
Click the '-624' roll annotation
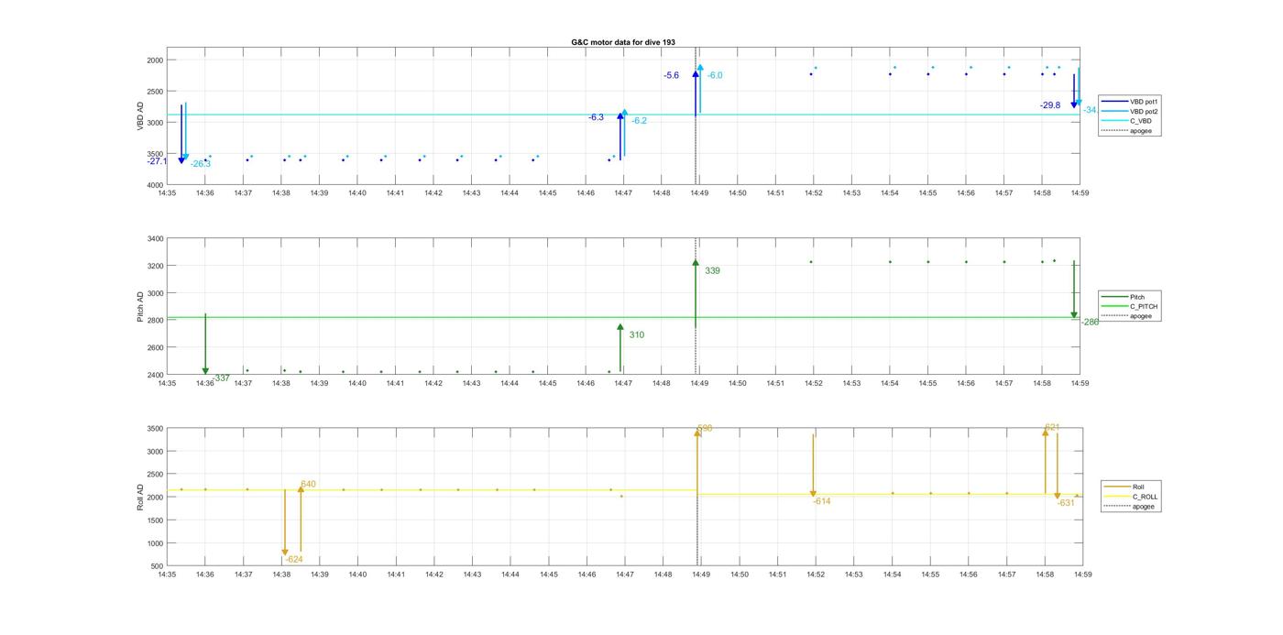click(x=294, y=560)
